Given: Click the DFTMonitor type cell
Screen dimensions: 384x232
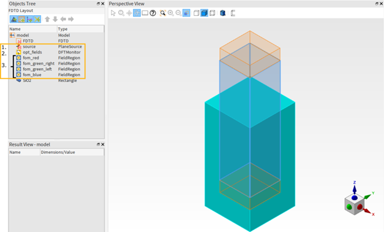Looking at the screenshot, I should coord(70,52).
